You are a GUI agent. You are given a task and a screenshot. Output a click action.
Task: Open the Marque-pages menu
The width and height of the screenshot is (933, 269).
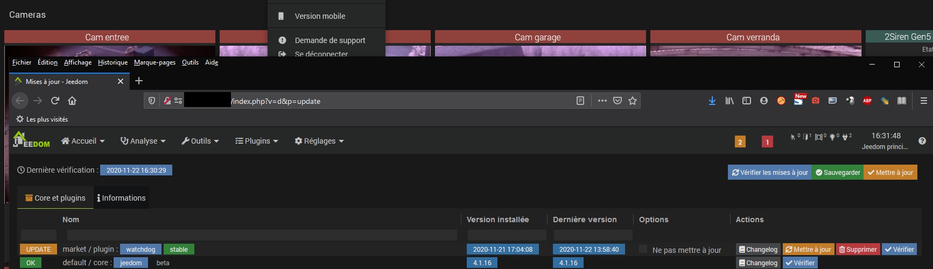click(155, 62)
